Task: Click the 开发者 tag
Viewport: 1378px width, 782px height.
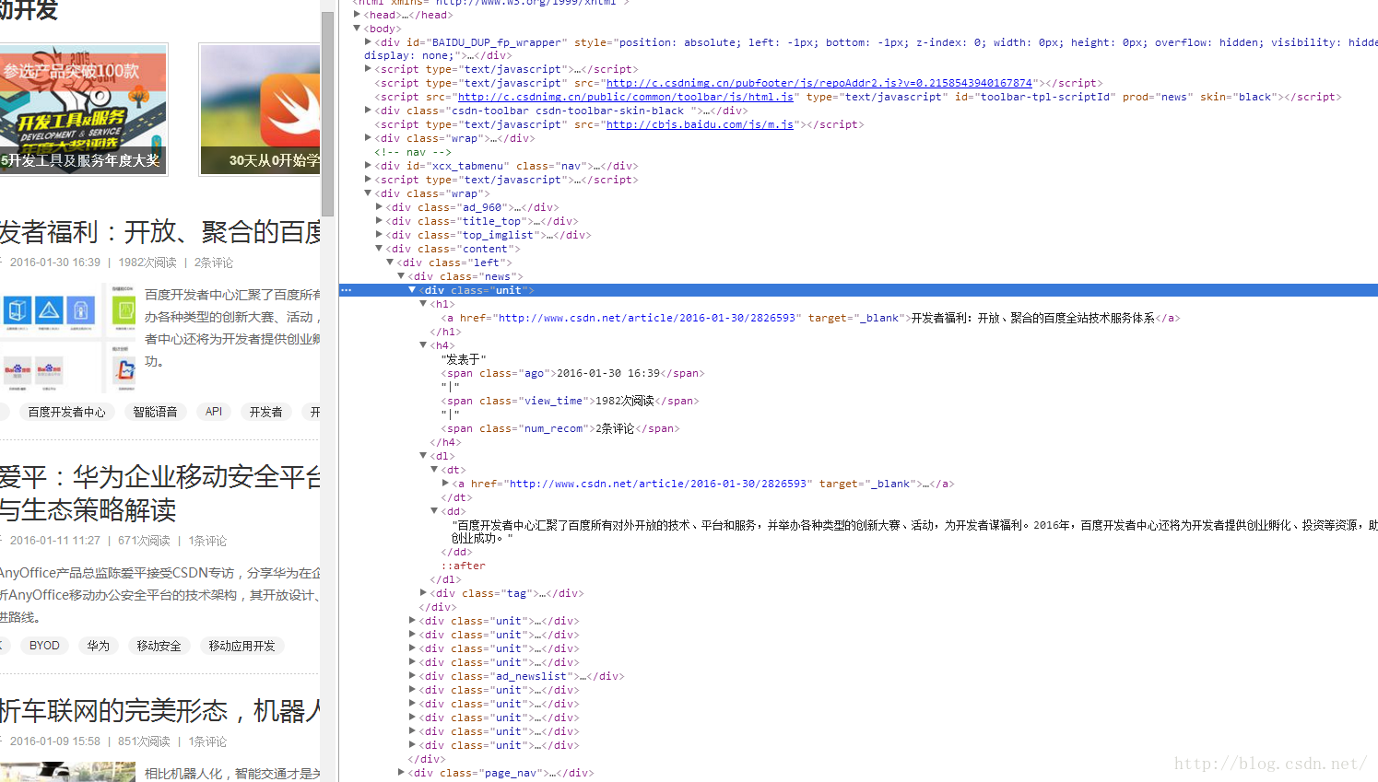Action: click(x=265, y=412)
